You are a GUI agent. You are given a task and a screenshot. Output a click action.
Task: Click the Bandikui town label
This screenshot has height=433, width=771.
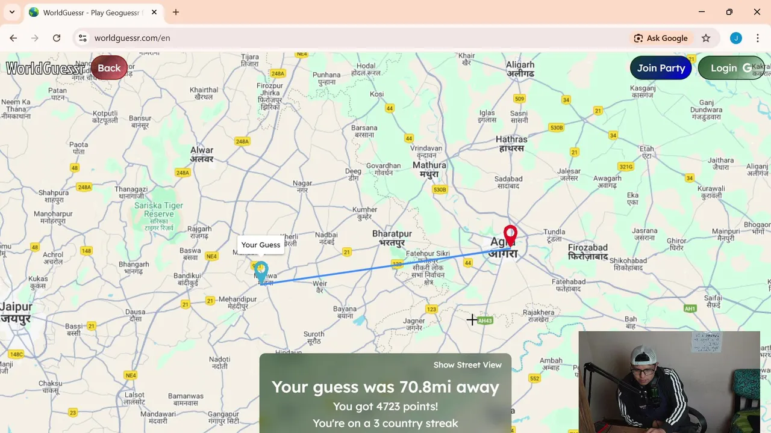(186, 278)
